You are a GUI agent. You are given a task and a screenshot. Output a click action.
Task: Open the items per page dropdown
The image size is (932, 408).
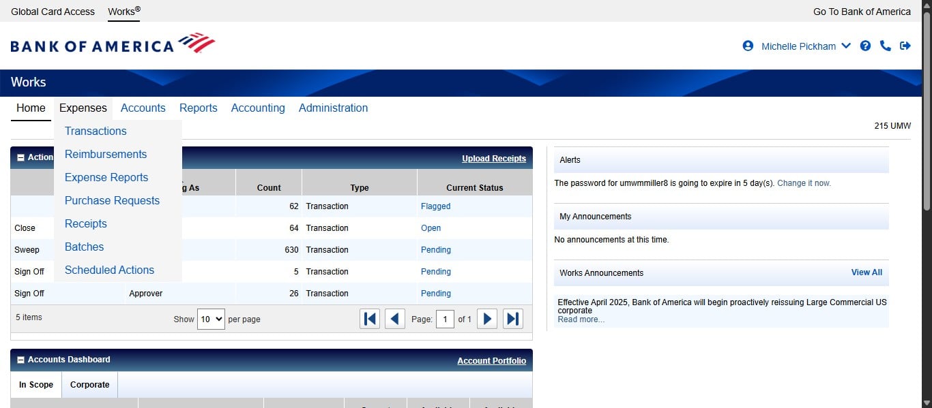211,319
